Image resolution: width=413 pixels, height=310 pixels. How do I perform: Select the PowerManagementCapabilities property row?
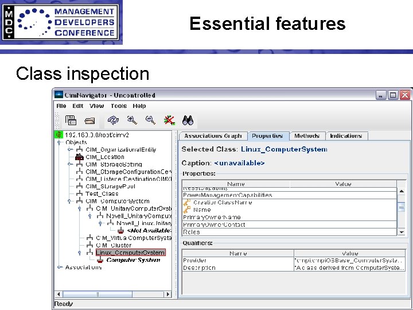pyautogui.click(x=289, y=195)
